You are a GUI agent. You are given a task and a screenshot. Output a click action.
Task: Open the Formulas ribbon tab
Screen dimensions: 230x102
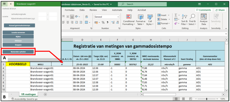tap(70, 10)
